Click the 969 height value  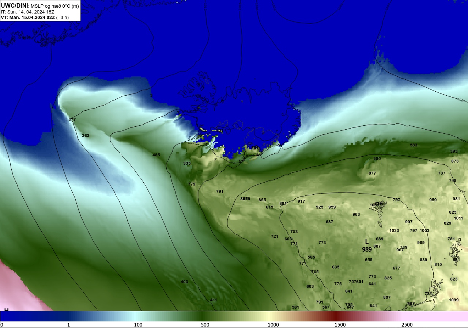pos(421,243)
